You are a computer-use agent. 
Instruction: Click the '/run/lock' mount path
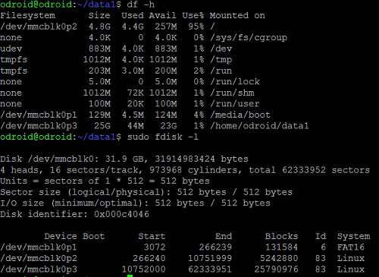pyautogui.click(x=235, y=81)
